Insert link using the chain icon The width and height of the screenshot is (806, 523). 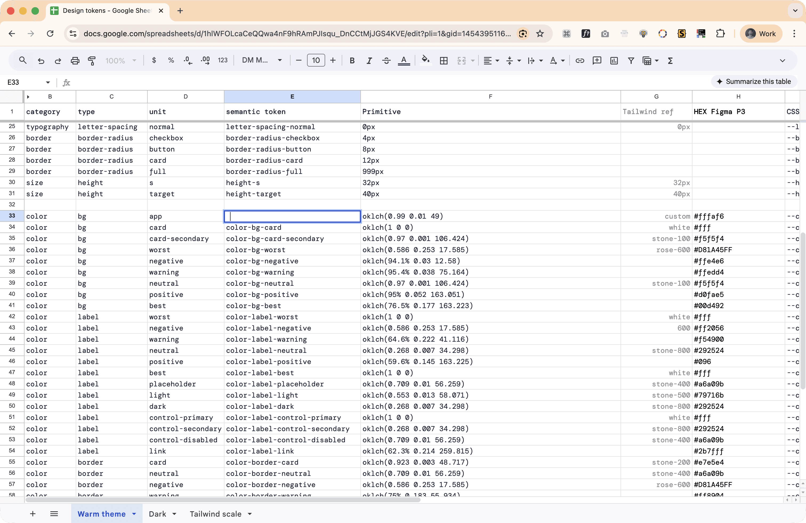[x=580, y=60]
